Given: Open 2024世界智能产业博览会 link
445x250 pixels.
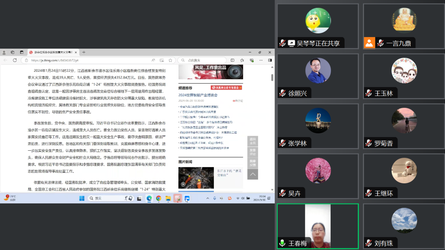Looking at the screenshot, I should point(198,95).
